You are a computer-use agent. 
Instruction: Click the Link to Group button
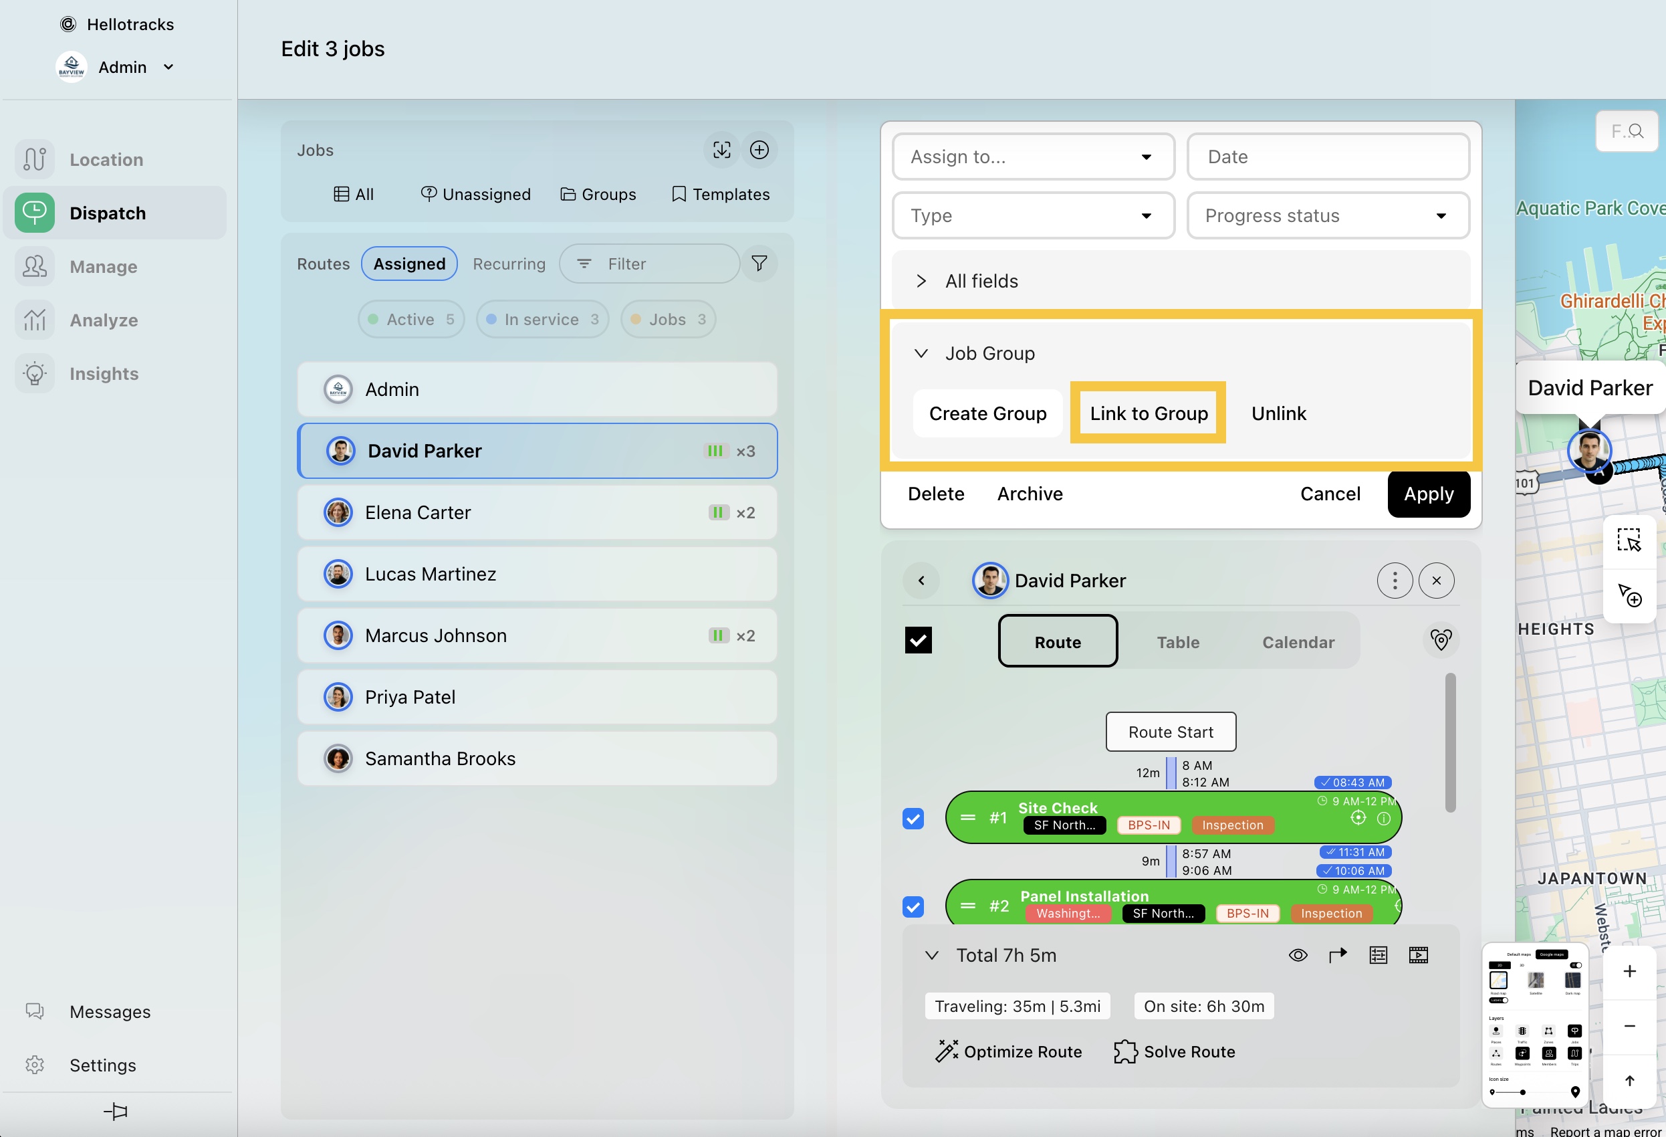1148,413
